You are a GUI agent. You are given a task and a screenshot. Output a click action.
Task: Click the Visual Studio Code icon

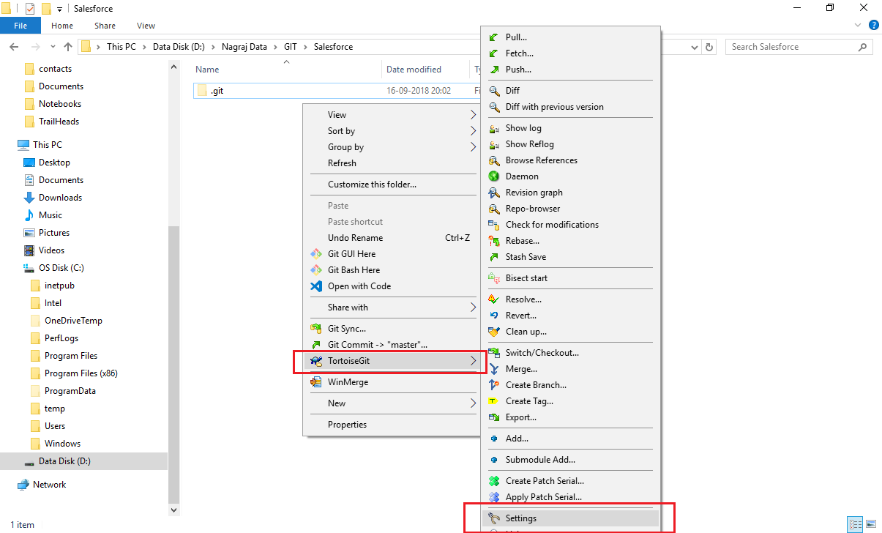(x=316, y=286)
